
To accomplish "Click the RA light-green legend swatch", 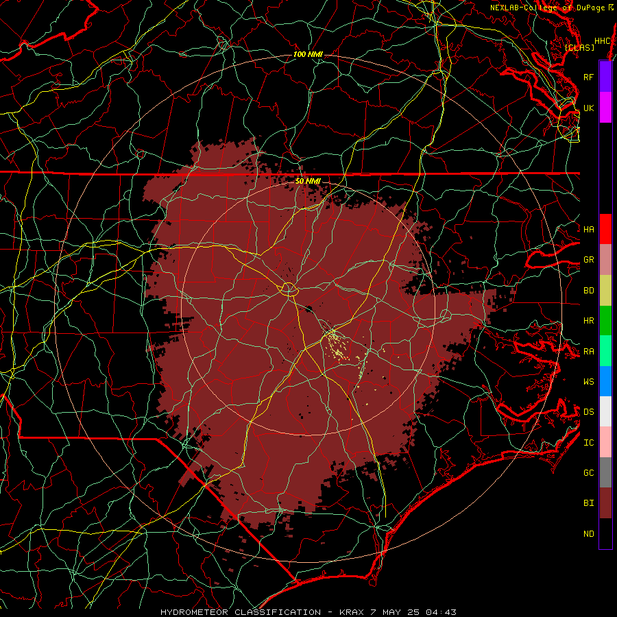I will tap(605, 351).
